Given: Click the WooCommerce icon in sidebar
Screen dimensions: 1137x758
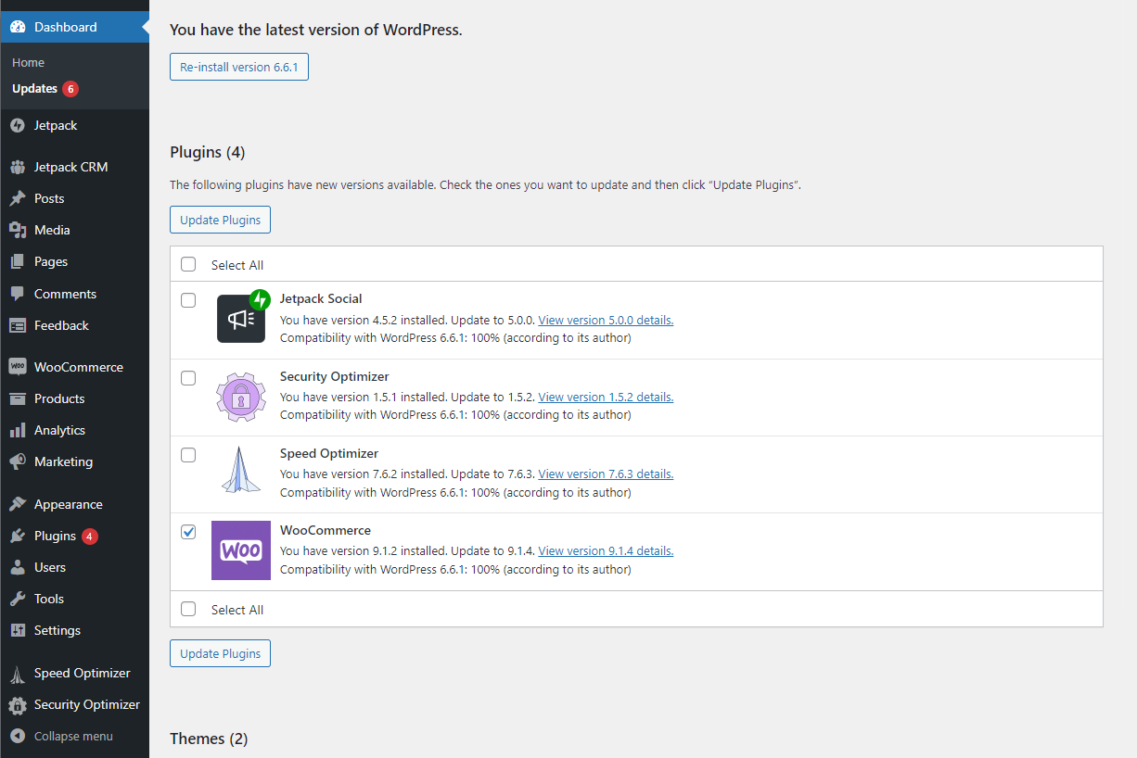Looking at the screenshot, I should click(18, 367).
